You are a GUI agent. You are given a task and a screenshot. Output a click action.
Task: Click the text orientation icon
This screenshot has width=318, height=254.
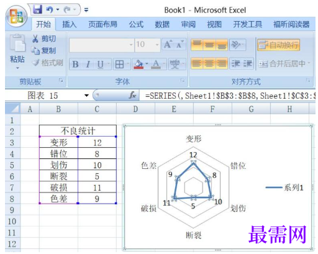(x=236, y=45)
